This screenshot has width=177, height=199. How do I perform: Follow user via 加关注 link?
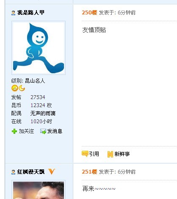[x=26, y=131]
